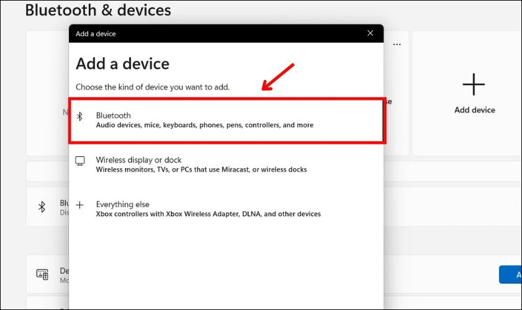Click the monitor icon for Wireless display
Screen dimensions: 522x310
tap(80, 161)
